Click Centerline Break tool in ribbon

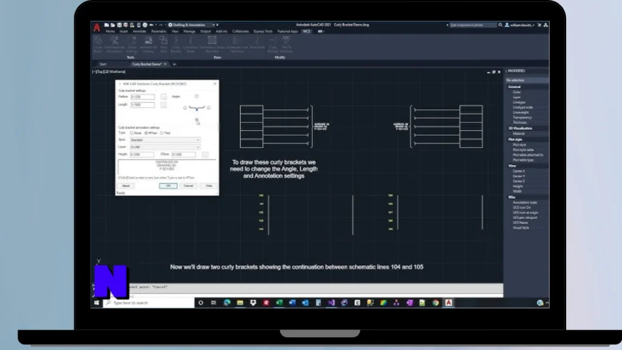[190, 44]
